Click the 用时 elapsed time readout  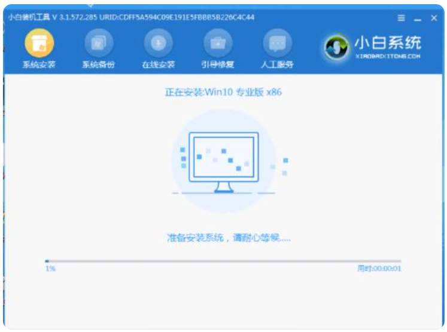coord(379,269)
